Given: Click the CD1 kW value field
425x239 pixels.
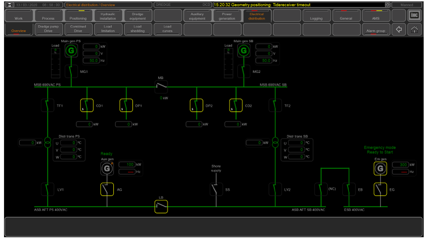Looking at the screenshot, I should point(84,124).
